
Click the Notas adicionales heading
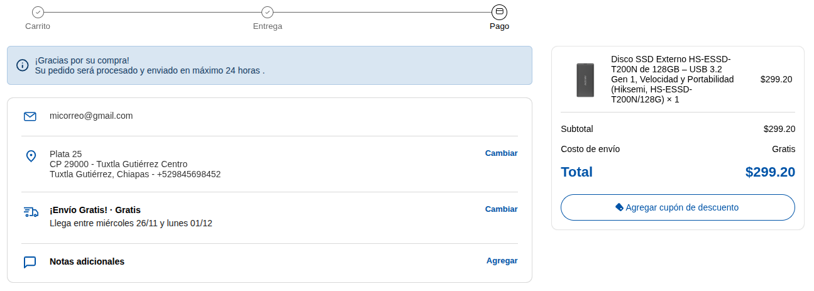click(87, 261)
